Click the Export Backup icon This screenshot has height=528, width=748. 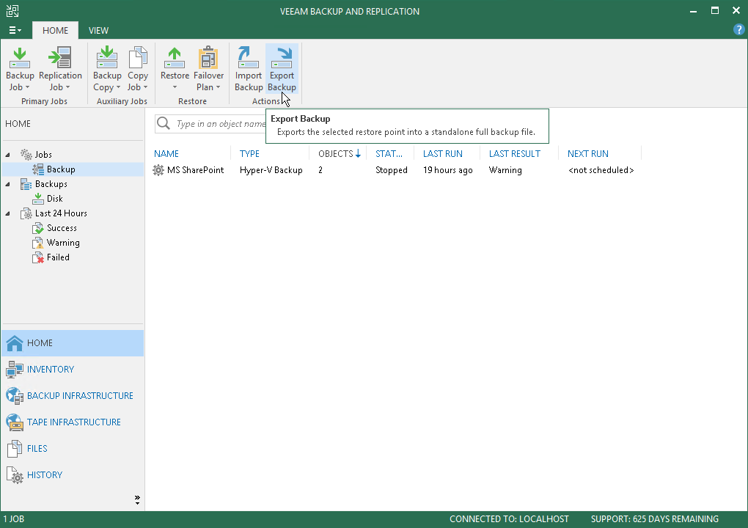[x=282, y=58]
